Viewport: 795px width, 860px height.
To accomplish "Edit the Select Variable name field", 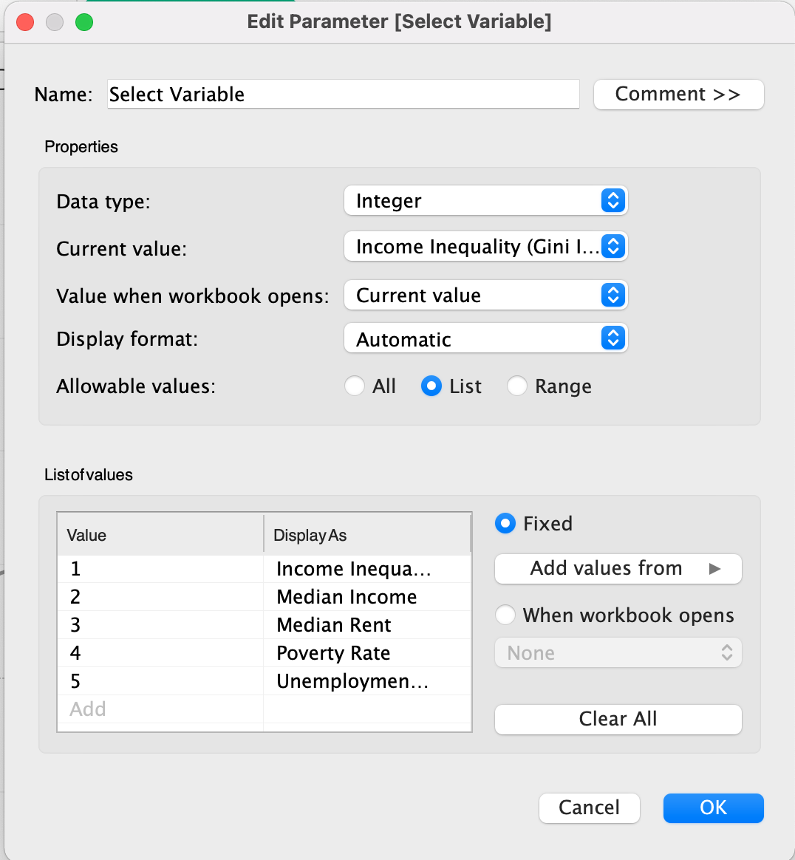I will pos(343,94).
